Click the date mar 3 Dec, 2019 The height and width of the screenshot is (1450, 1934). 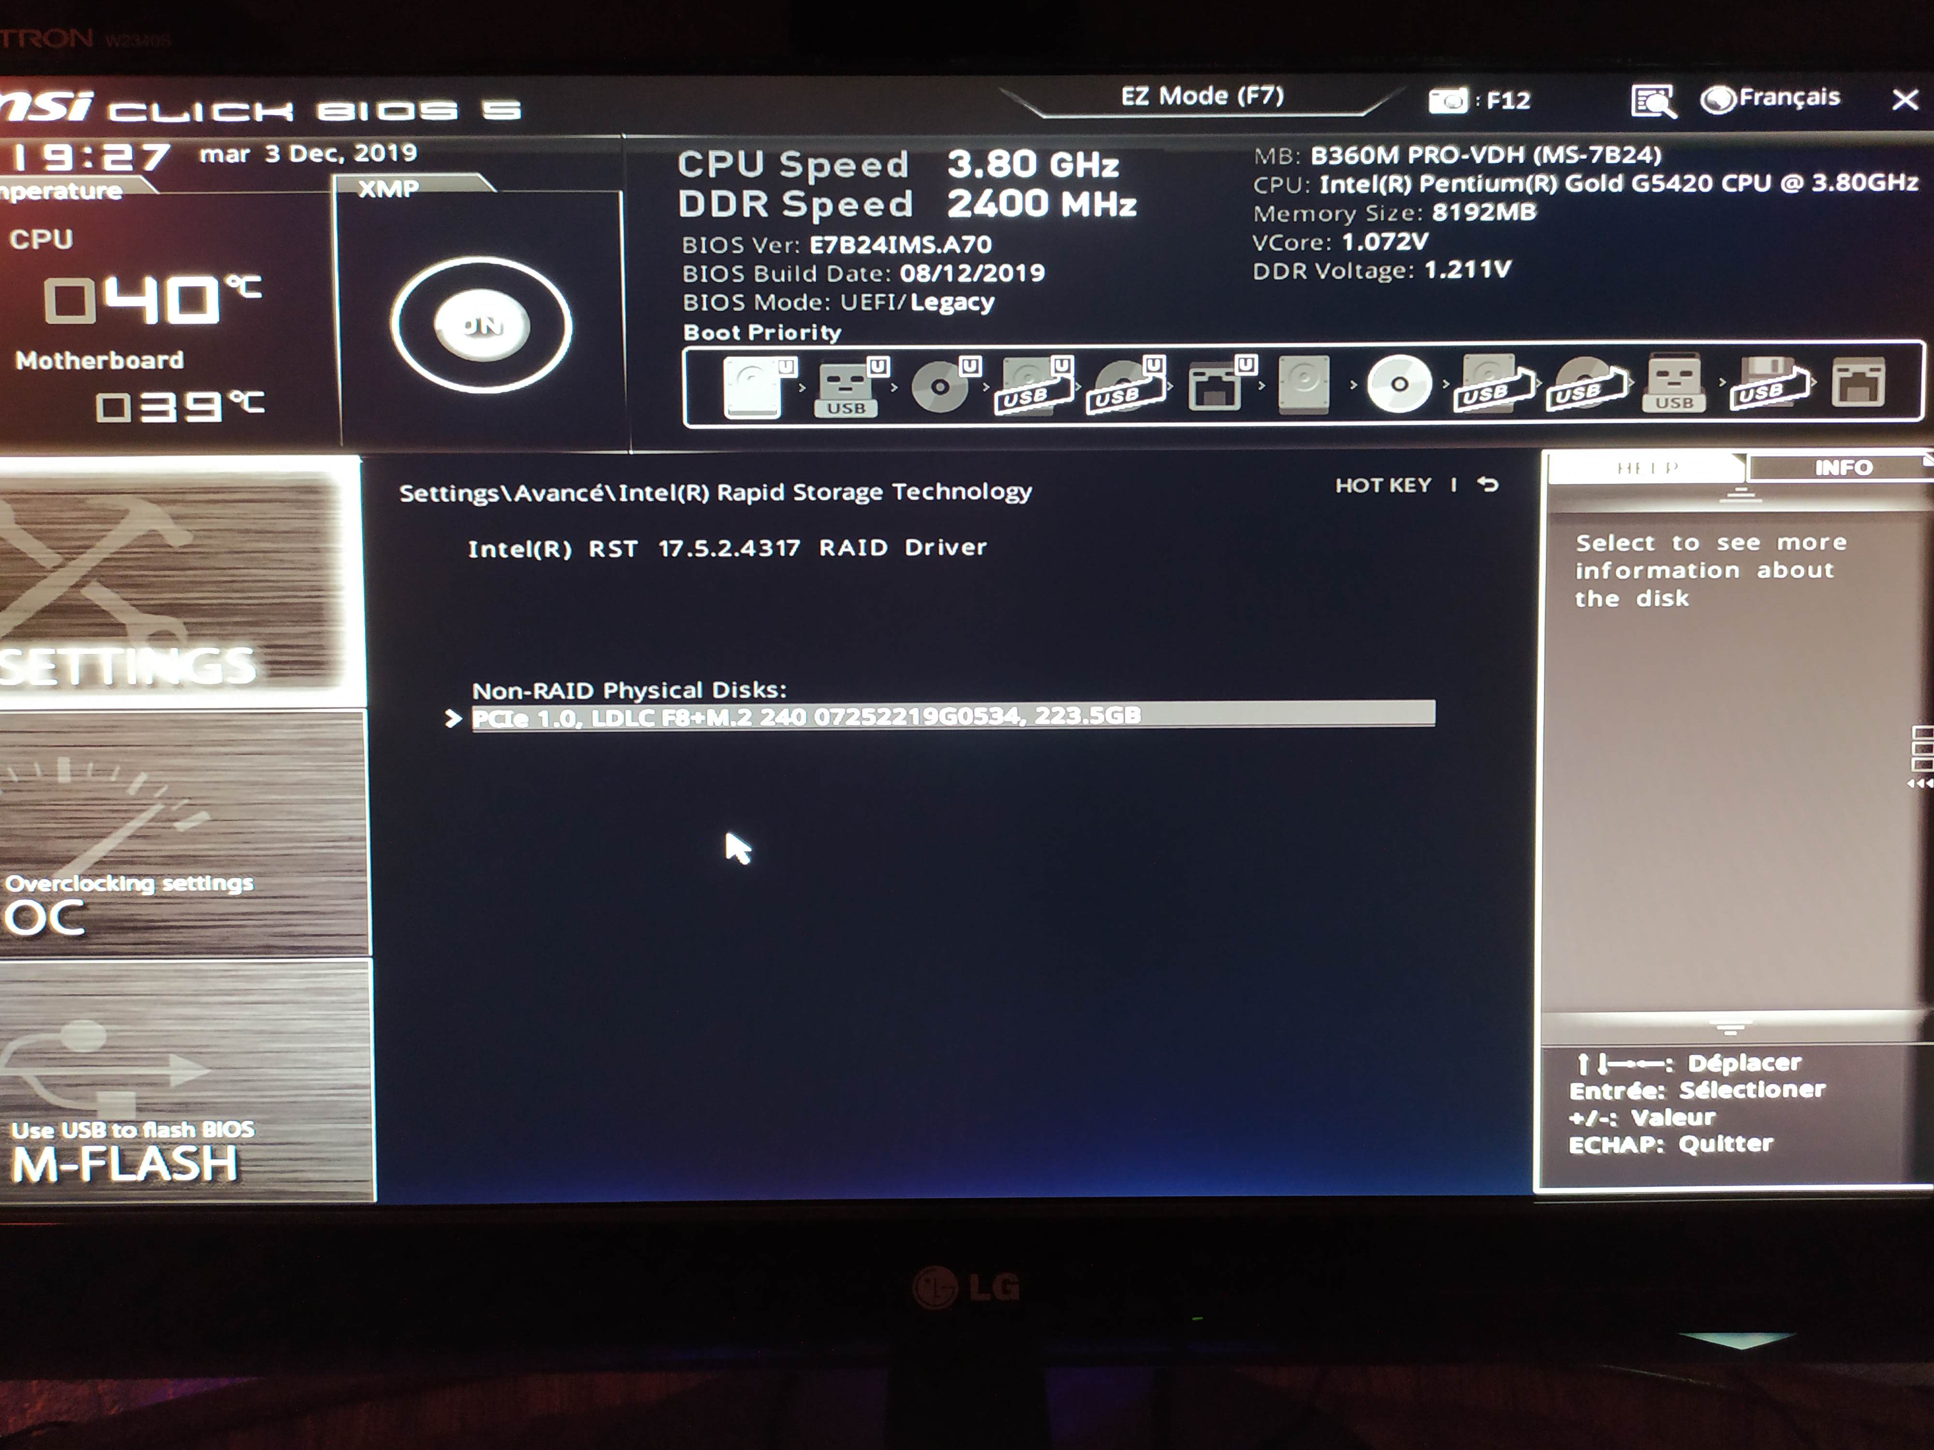(x=308, y=154)
